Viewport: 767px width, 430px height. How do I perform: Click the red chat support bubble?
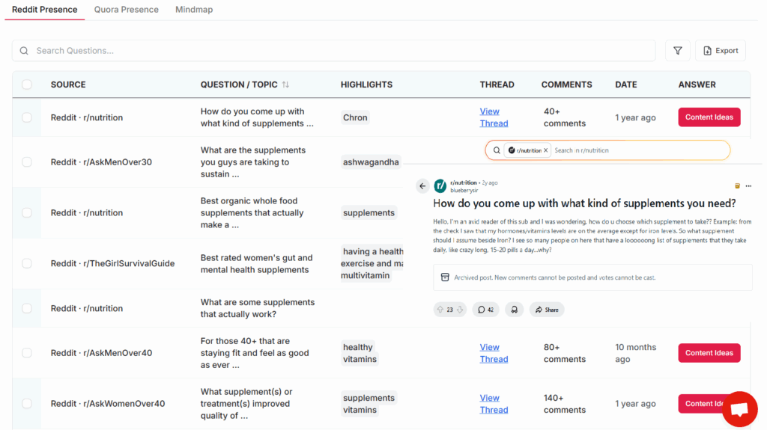point(739,409)
